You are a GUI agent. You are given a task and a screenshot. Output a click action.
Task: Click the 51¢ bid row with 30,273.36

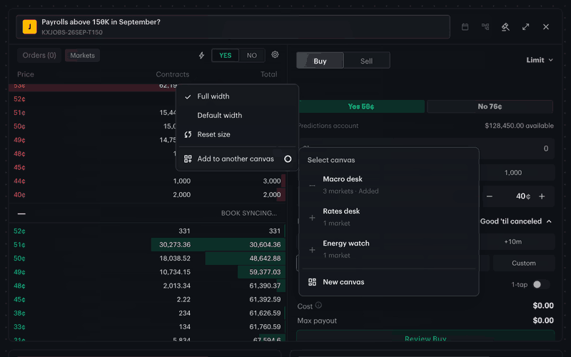[x=147, y=244]
